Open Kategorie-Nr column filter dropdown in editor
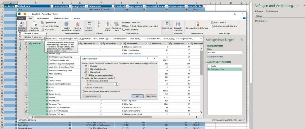The height and width of the screenshot is (129, 305). click(x=122, y=44)
